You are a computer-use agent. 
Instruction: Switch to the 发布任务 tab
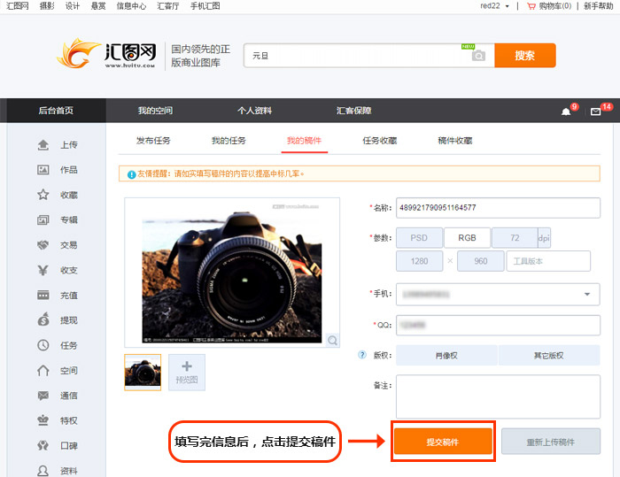pos(153,141)
